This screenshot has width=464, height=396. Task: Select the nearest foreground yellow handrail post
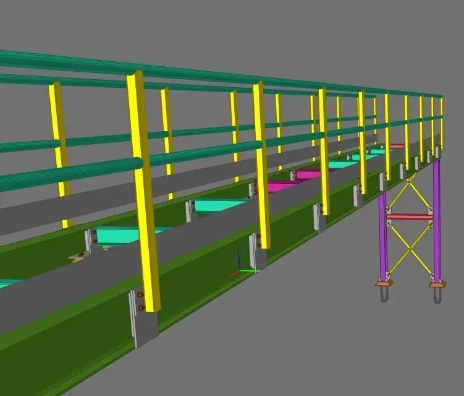click(x=143, y=191)
